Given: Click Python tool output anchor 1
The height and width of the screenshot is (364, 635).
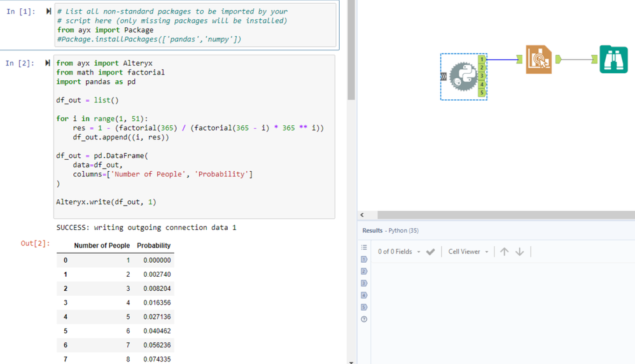Looking at the screenshot, I should click(x=482, y=59).
